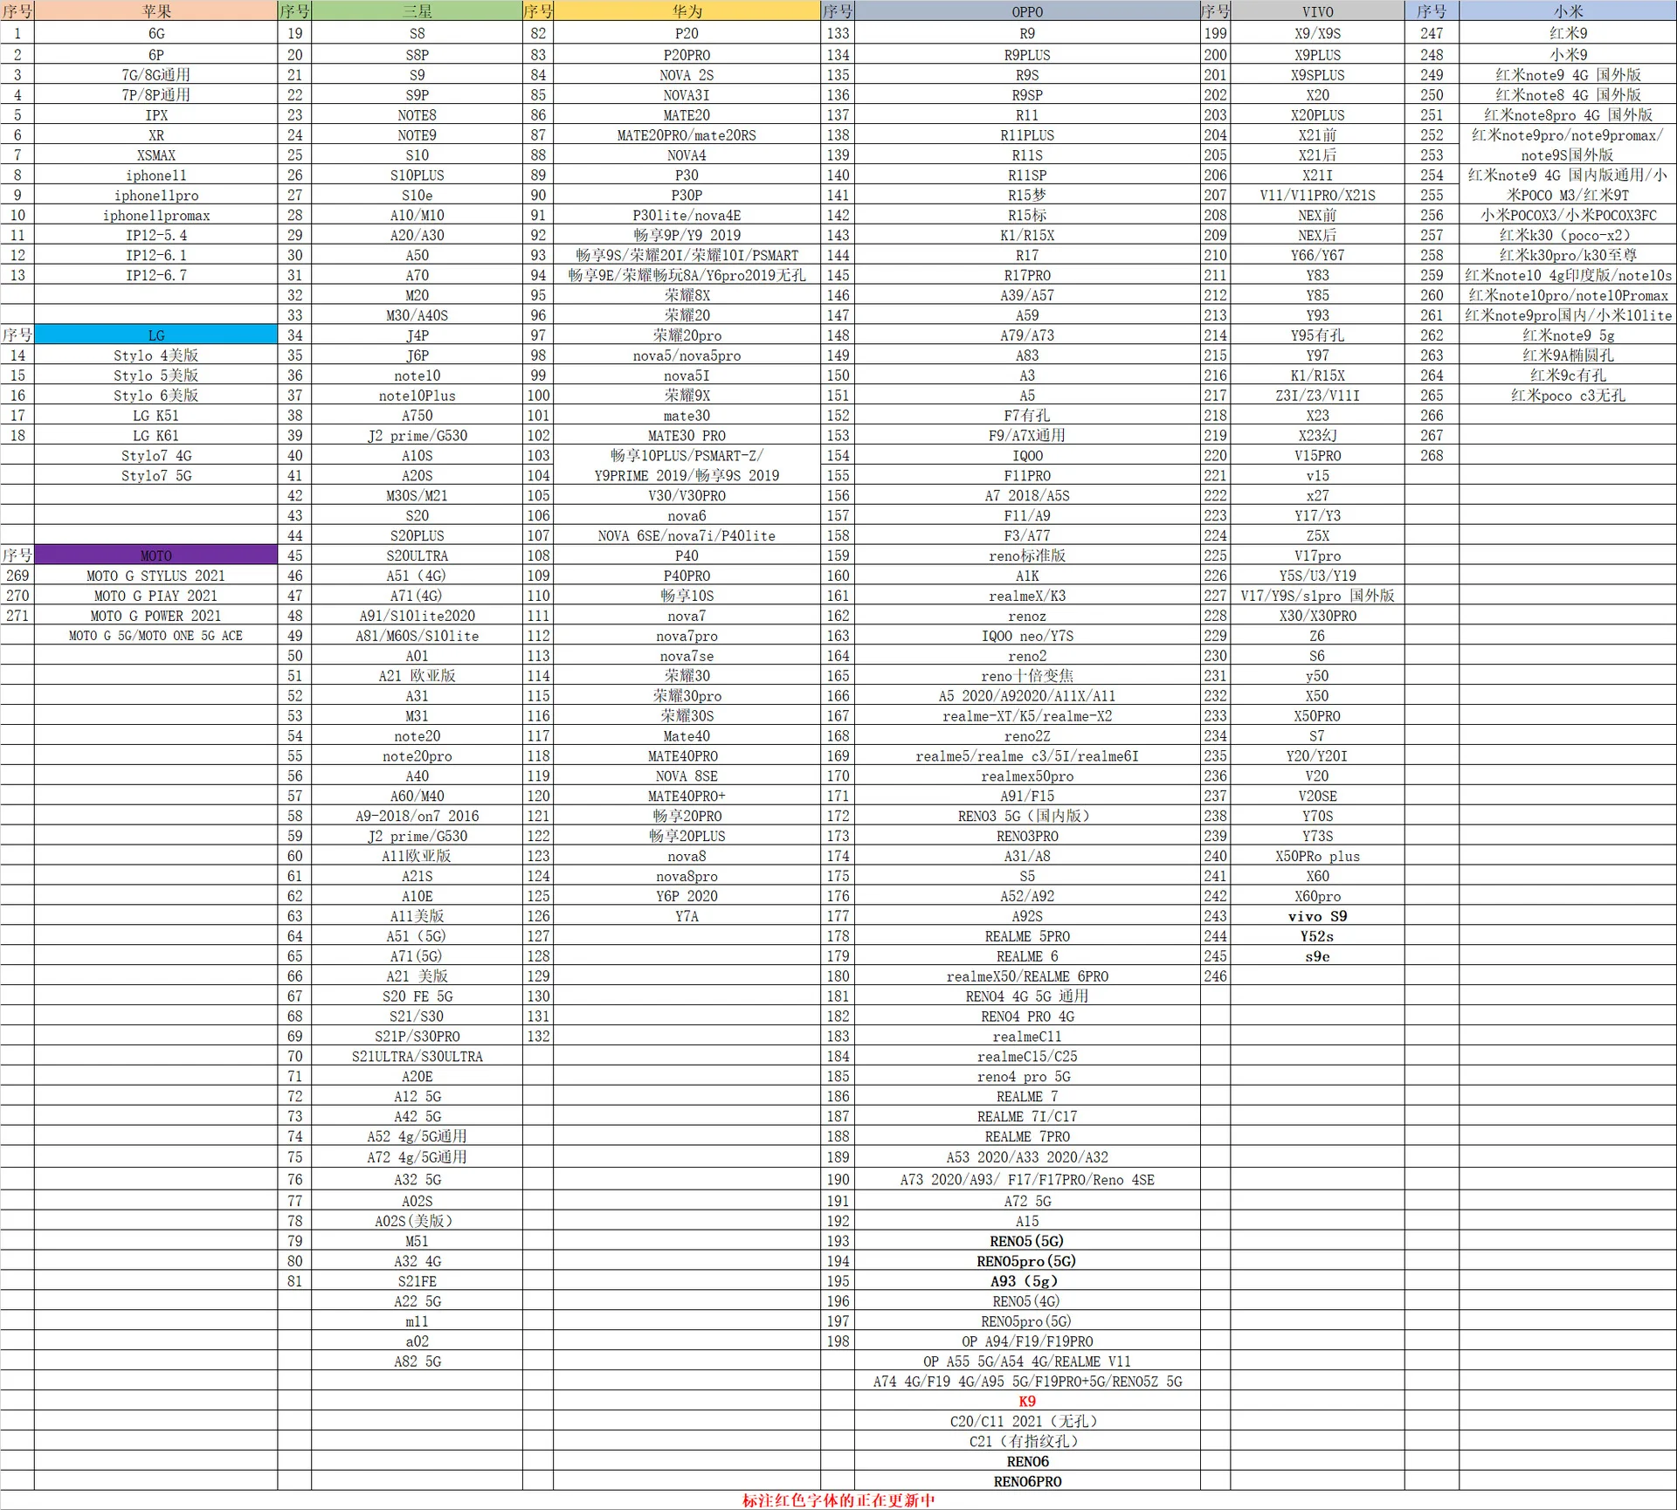Select the NOVA 6SE/nova7i/P40lite cell
The image size is (1677, 1510).
[x=687, y=535]
